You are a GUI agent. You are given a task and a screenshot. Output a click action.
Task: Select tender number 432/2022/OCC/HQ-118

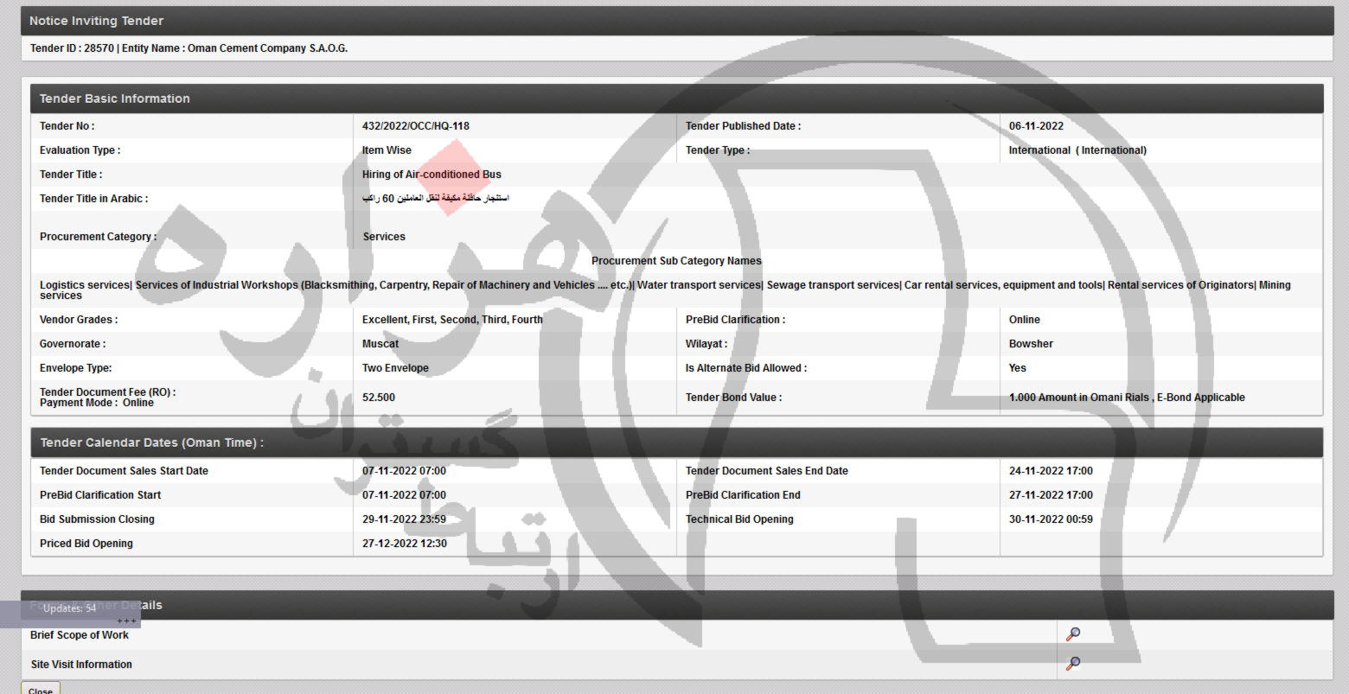[416, 126]
